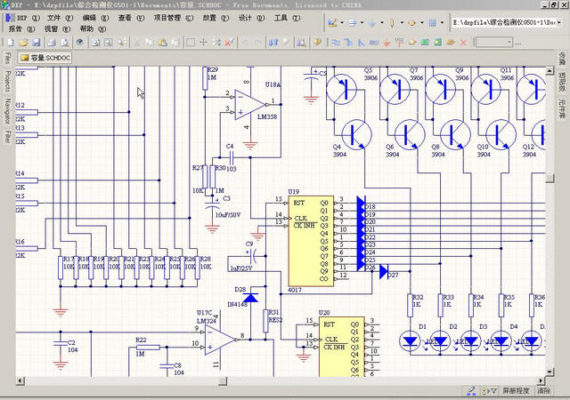Open the 视窗 (W) menu
570x400 pixels.
pyautogui.click(x=57, y=29)
